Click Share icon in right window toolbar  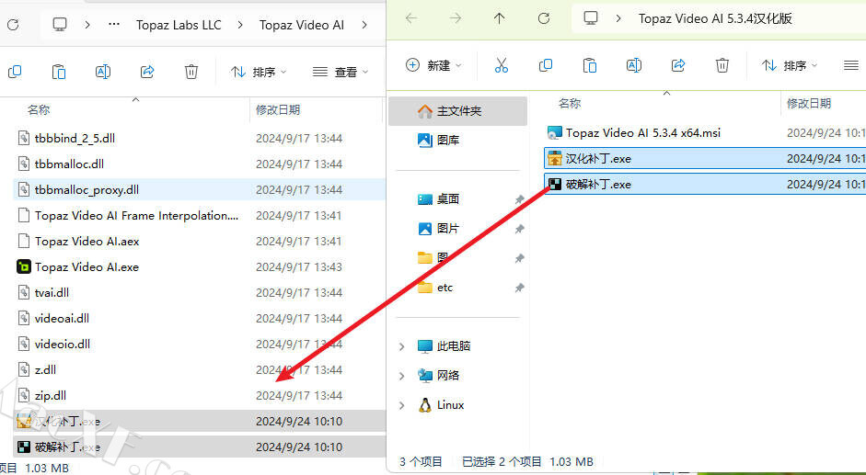coord(677,65)
